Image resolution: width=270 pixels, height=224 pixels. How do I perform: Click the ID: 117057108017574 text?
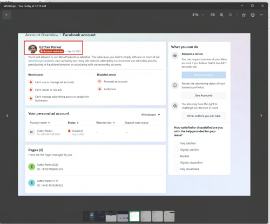[x=50, y=169]
